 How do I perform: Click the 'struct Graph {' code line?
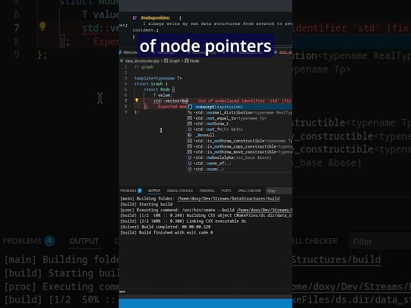tap(151, 84)
